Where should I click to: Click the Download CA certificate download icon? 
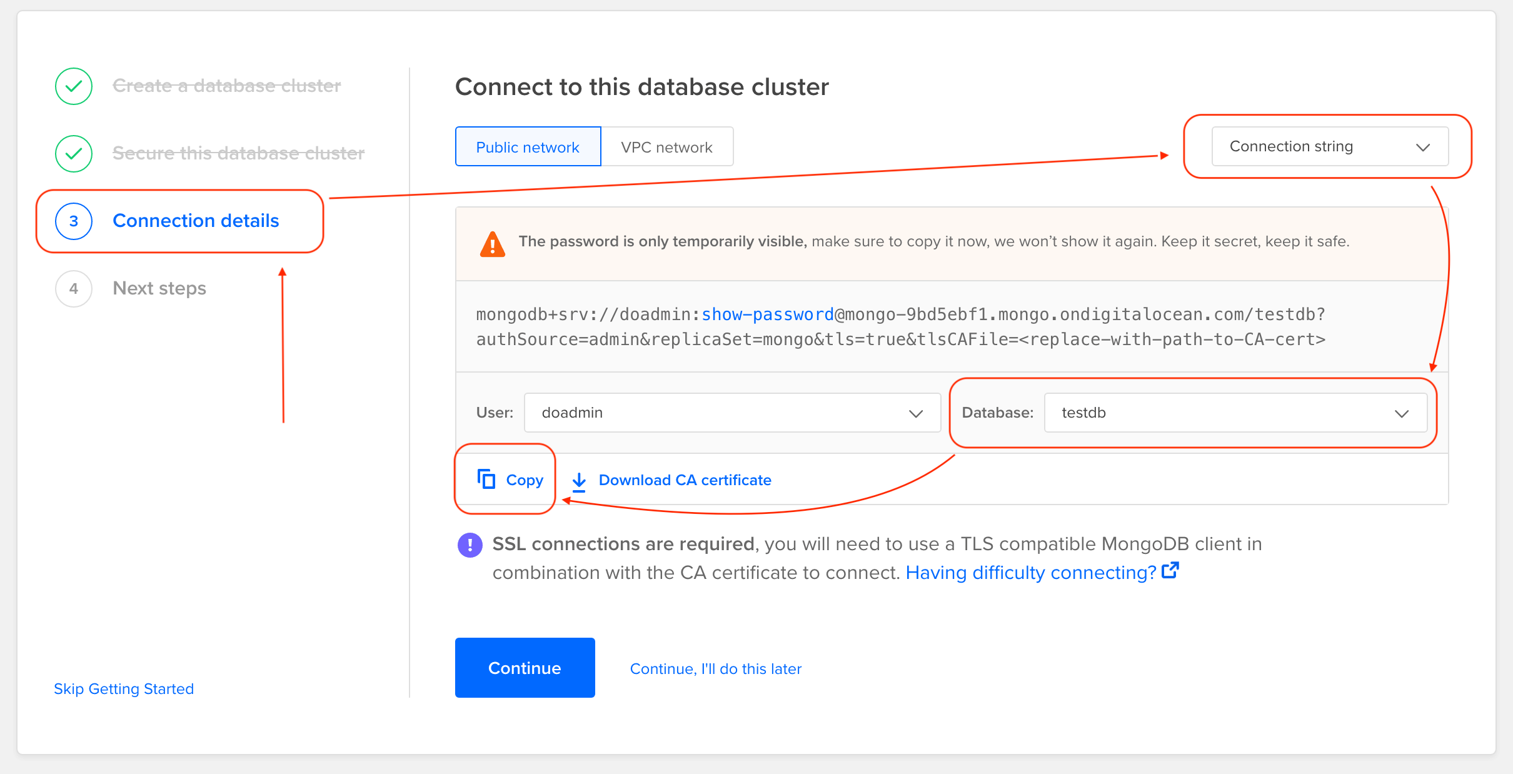pyautogui.click(x=580, y=481)
